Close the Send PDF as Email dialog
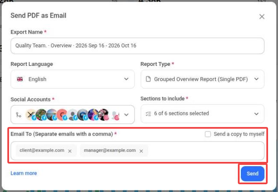 click(x=262, y=17)
